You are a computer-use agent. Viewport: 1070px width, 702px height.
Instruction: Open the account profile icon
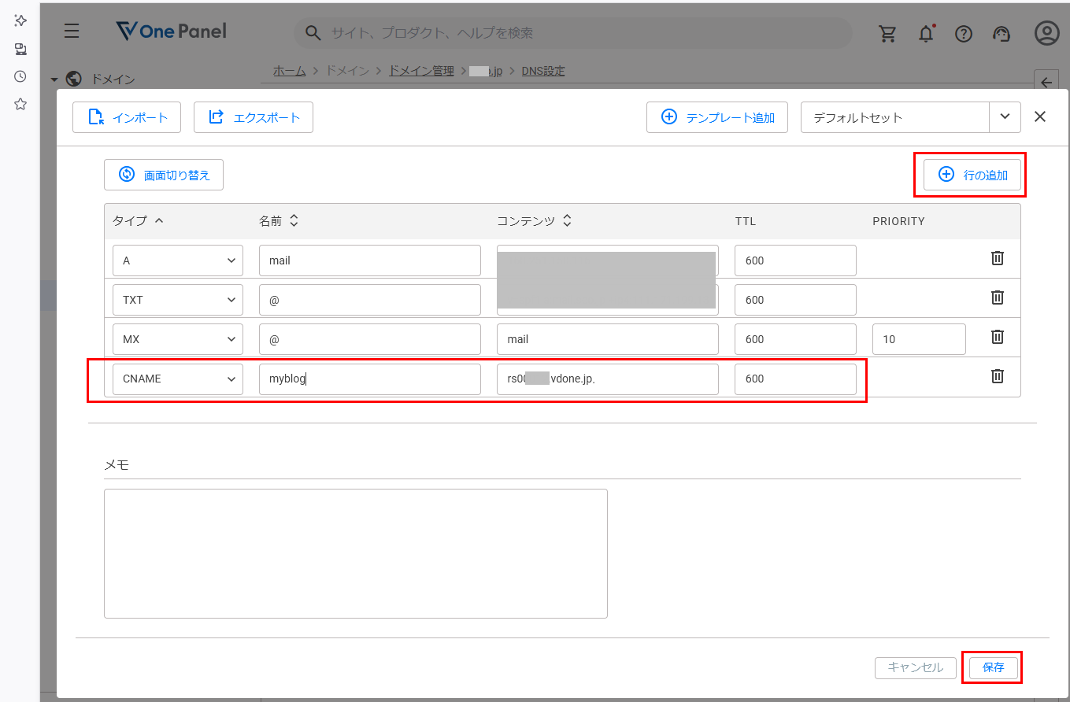(1046, 33)
